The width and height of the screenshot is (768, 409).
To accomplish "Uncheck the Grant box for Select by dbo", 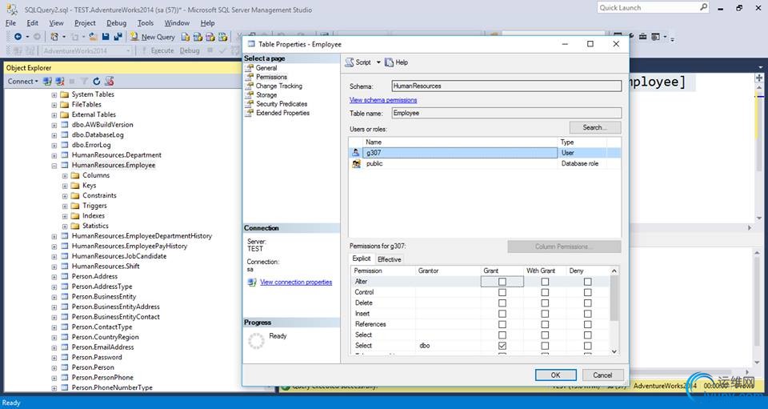I will click(x=502, y=346).
